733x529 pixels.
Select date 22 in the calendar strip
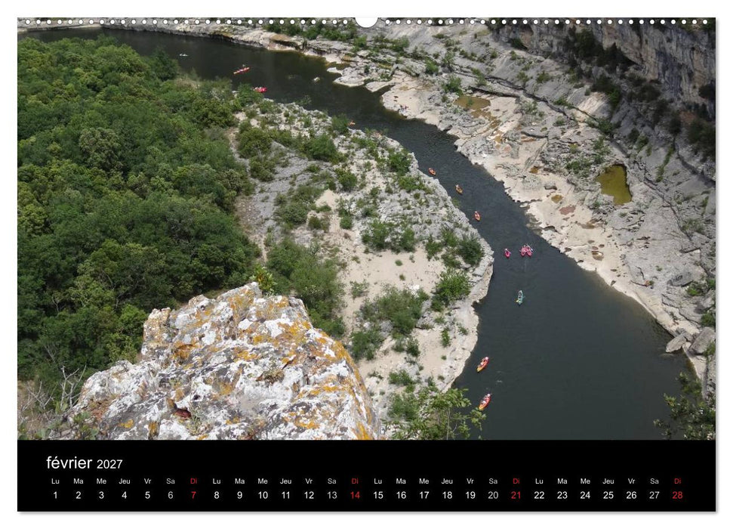coord(540,495)
